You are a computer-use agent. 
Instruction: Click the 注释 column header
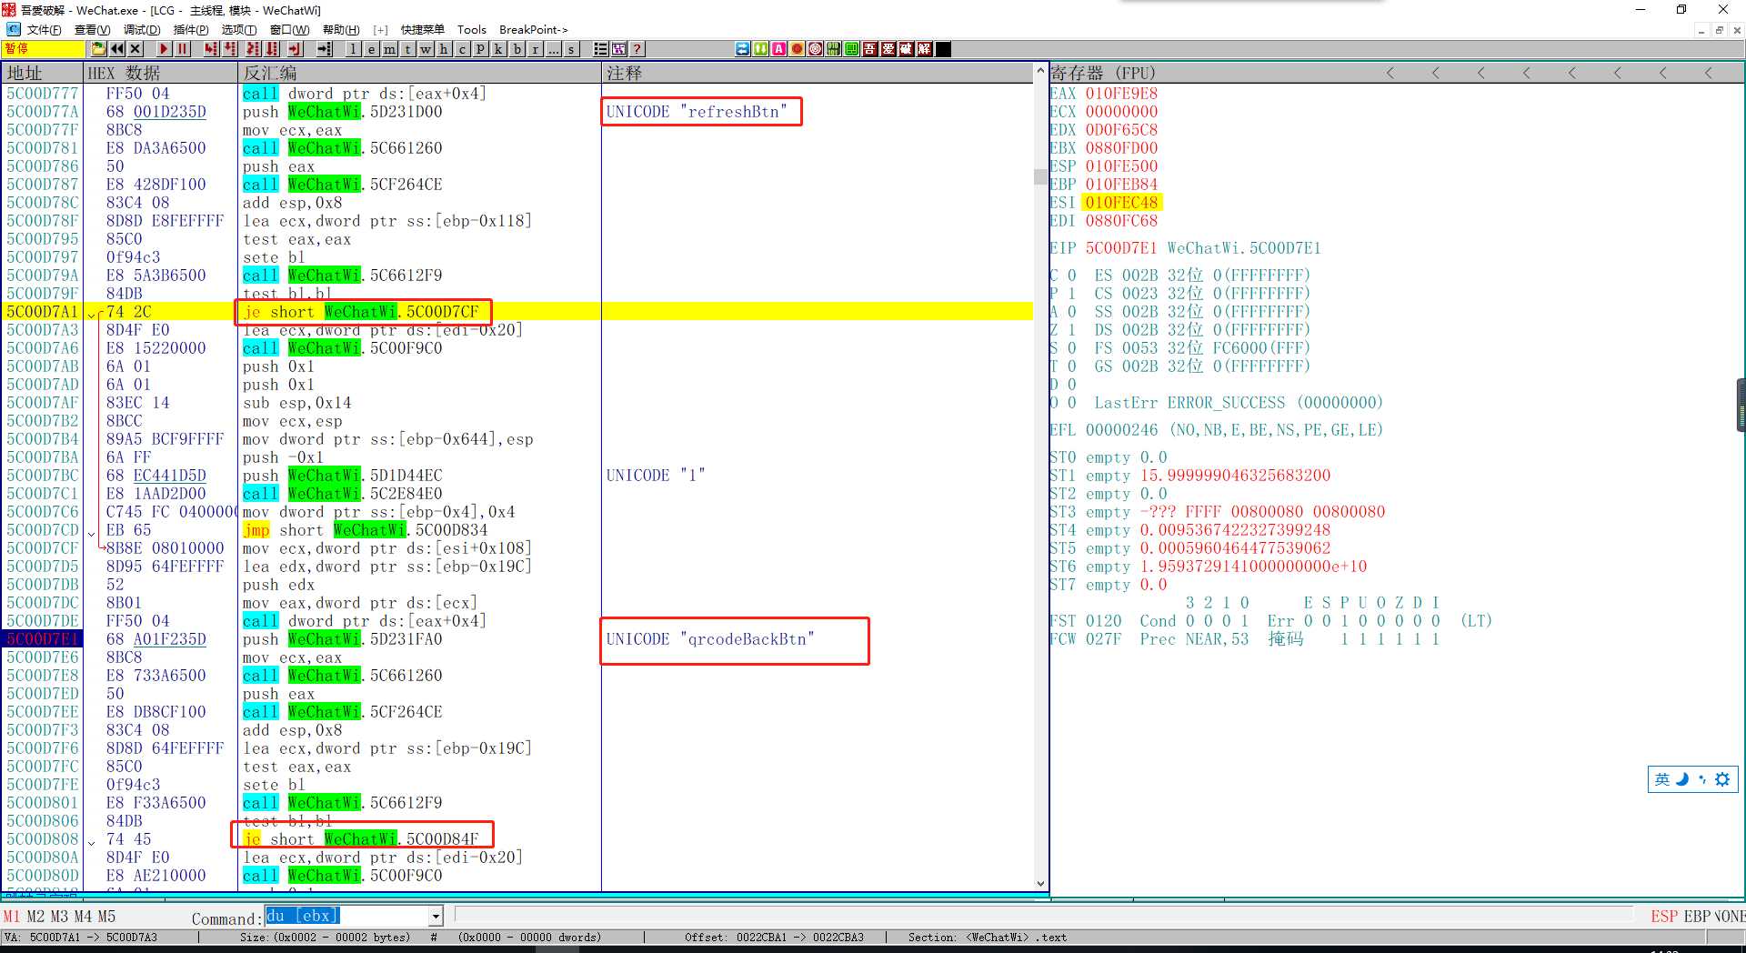point(818,73)
